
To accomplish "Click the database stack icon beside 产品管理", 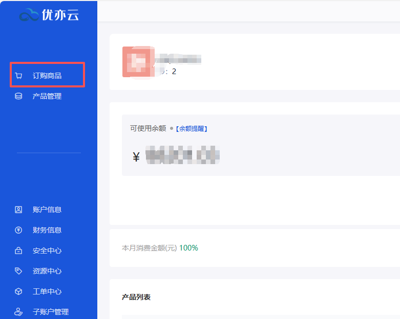I will point(19,96).
